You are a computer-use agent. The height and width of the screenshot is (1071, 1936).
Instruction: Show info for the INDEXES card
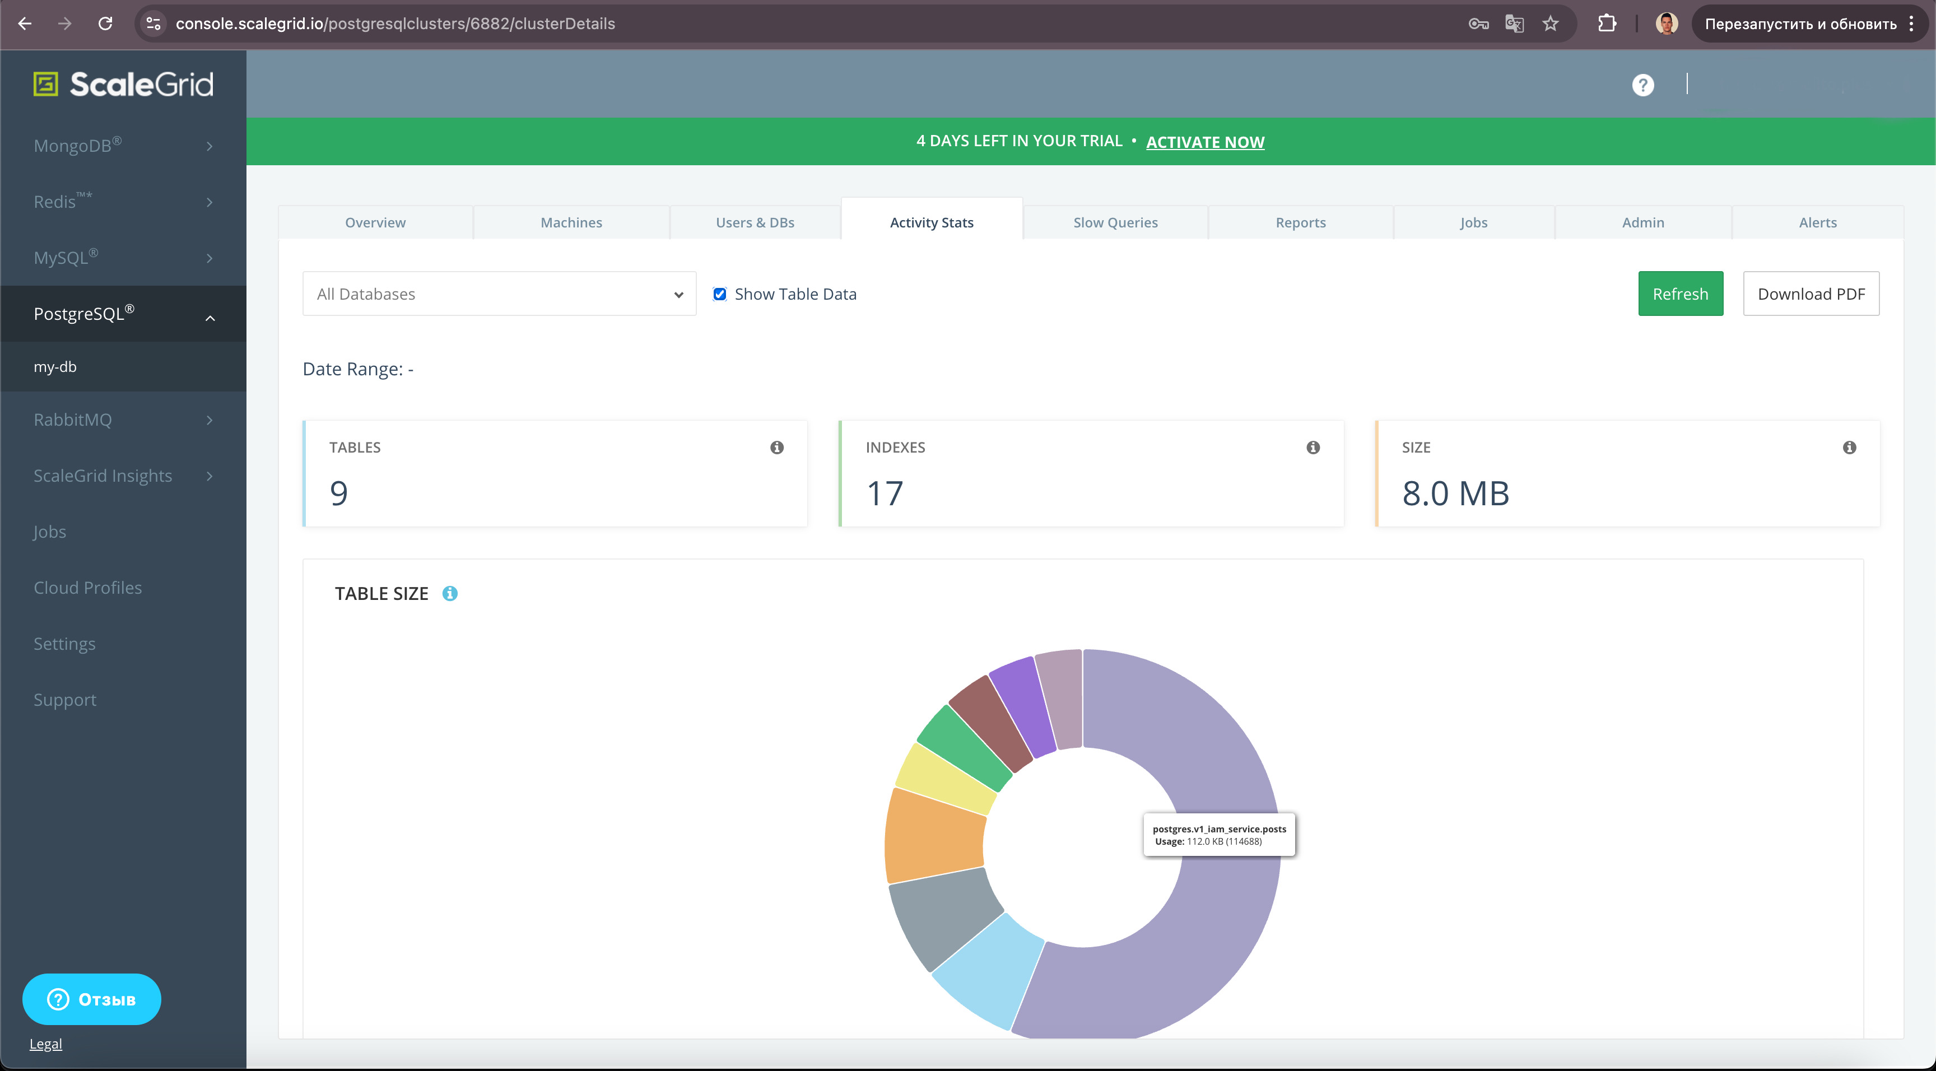click(1313, 447)
